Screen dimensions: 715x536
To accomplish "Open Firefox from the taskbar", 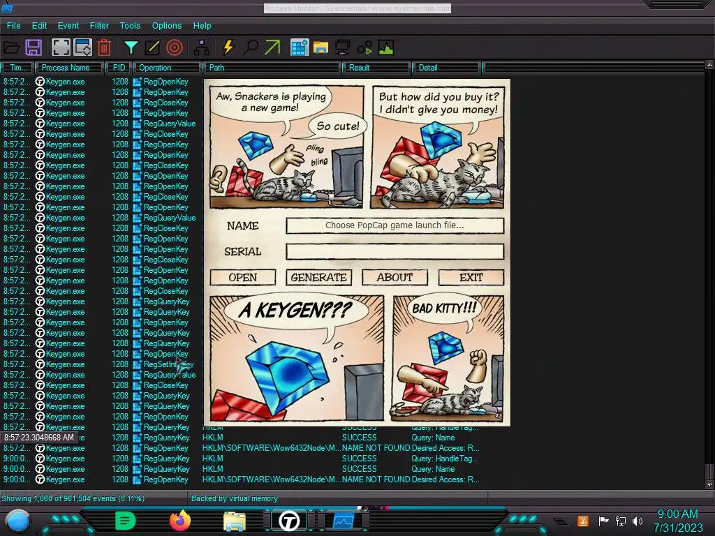I will pyautogui.click(x=180, y=521).
